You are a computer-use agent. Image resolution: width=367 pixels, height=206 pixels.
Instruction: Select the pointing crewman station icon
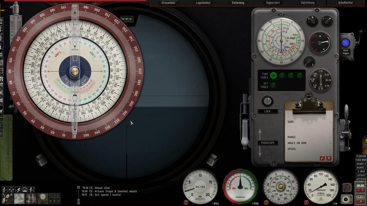31,189
